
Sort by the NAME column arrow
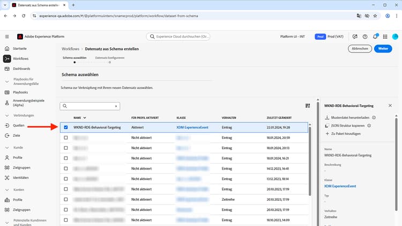[85, 118]
